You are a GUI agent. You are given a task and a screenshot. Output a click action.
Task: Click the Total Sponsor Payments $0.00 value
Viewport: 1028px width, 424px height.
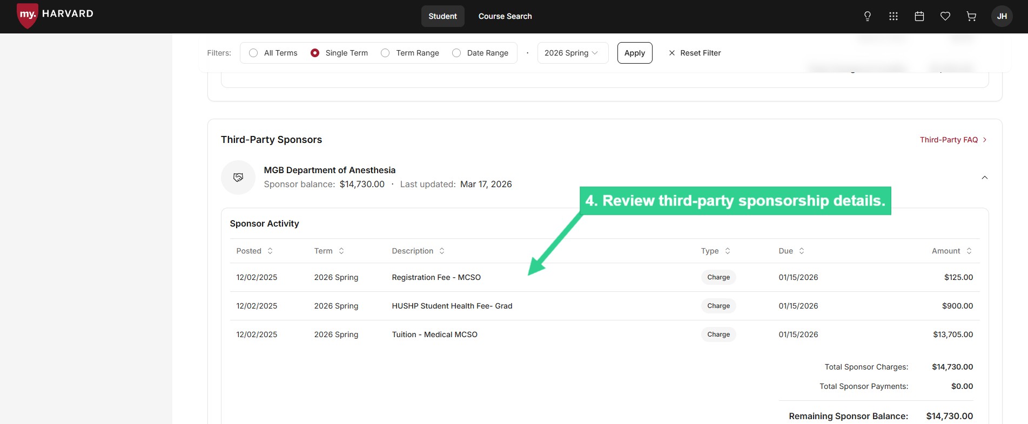(x=962, y=386)
